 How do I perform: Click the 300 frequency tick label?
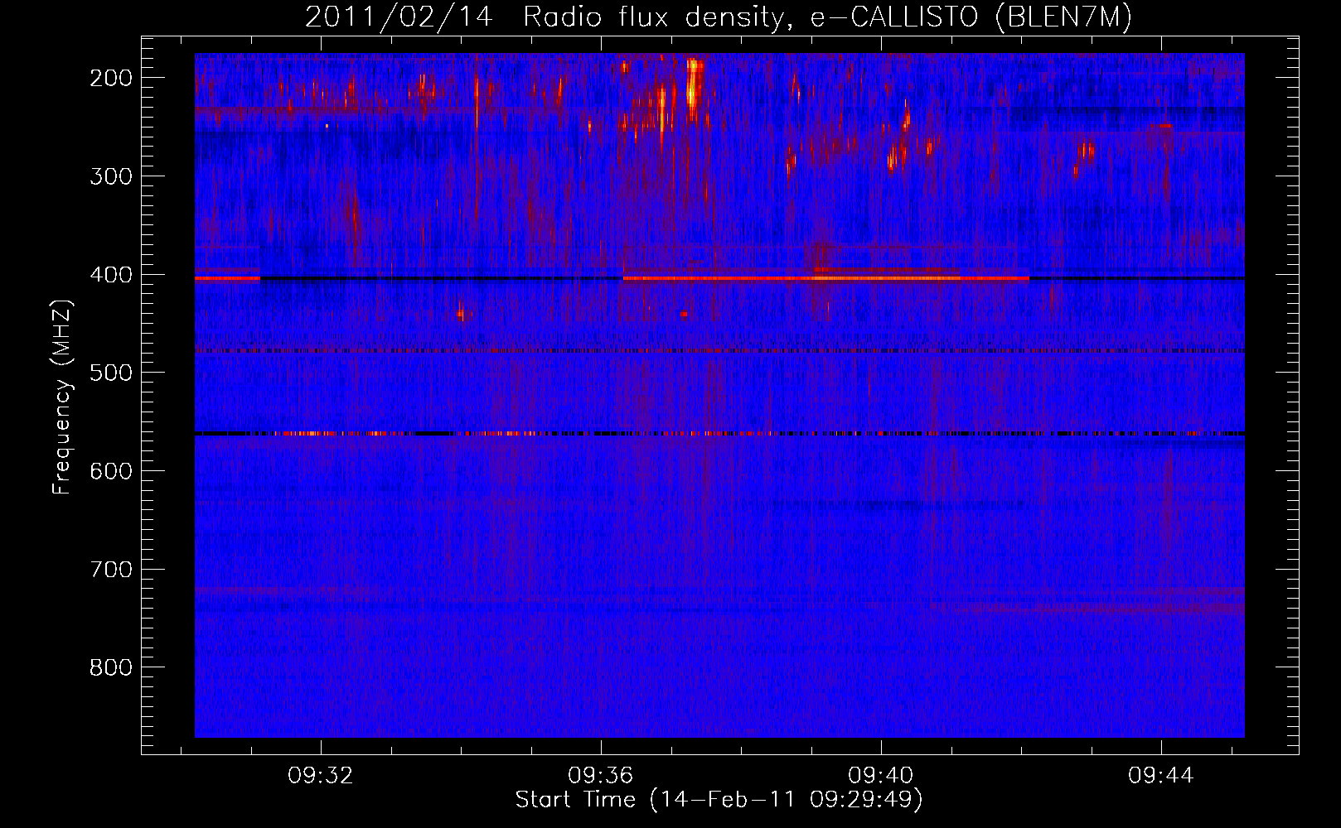(x=111, y=176)
